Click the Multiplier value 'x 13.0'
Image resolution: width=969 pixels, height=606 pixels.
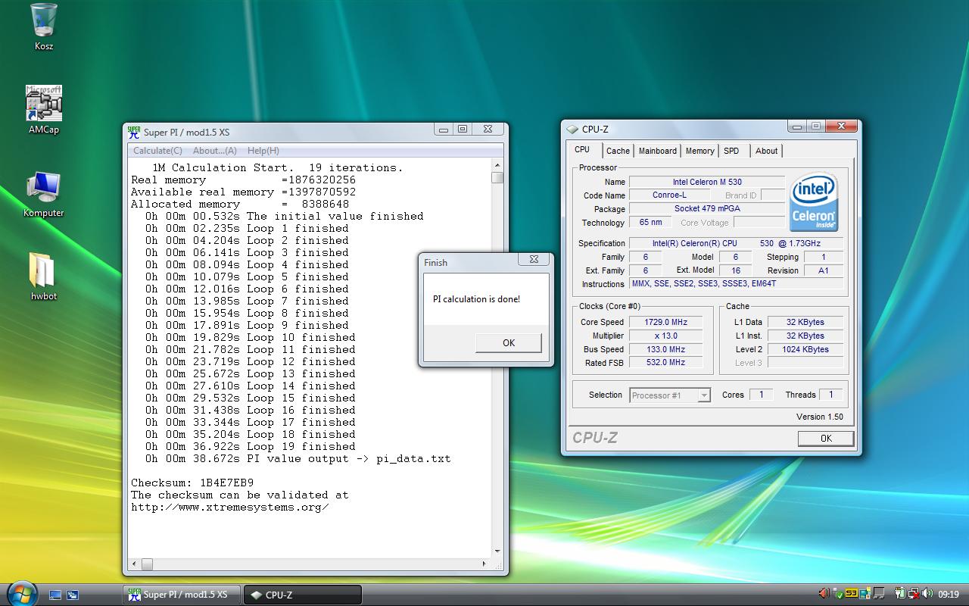point(665,336)
